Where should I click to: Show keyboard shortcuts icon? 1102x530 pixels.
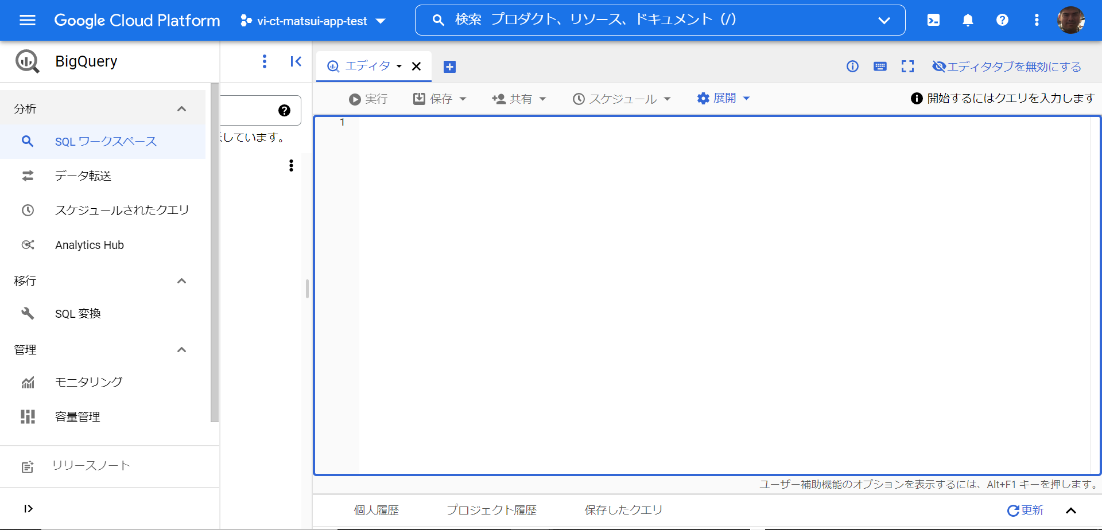pos(880,67)
